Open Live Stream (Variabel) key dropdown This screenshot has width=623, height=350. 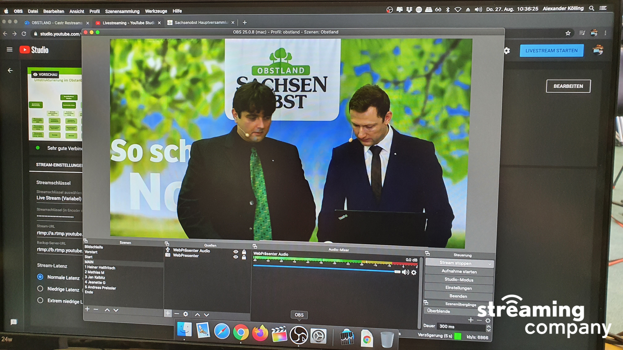tap(59, 198)
